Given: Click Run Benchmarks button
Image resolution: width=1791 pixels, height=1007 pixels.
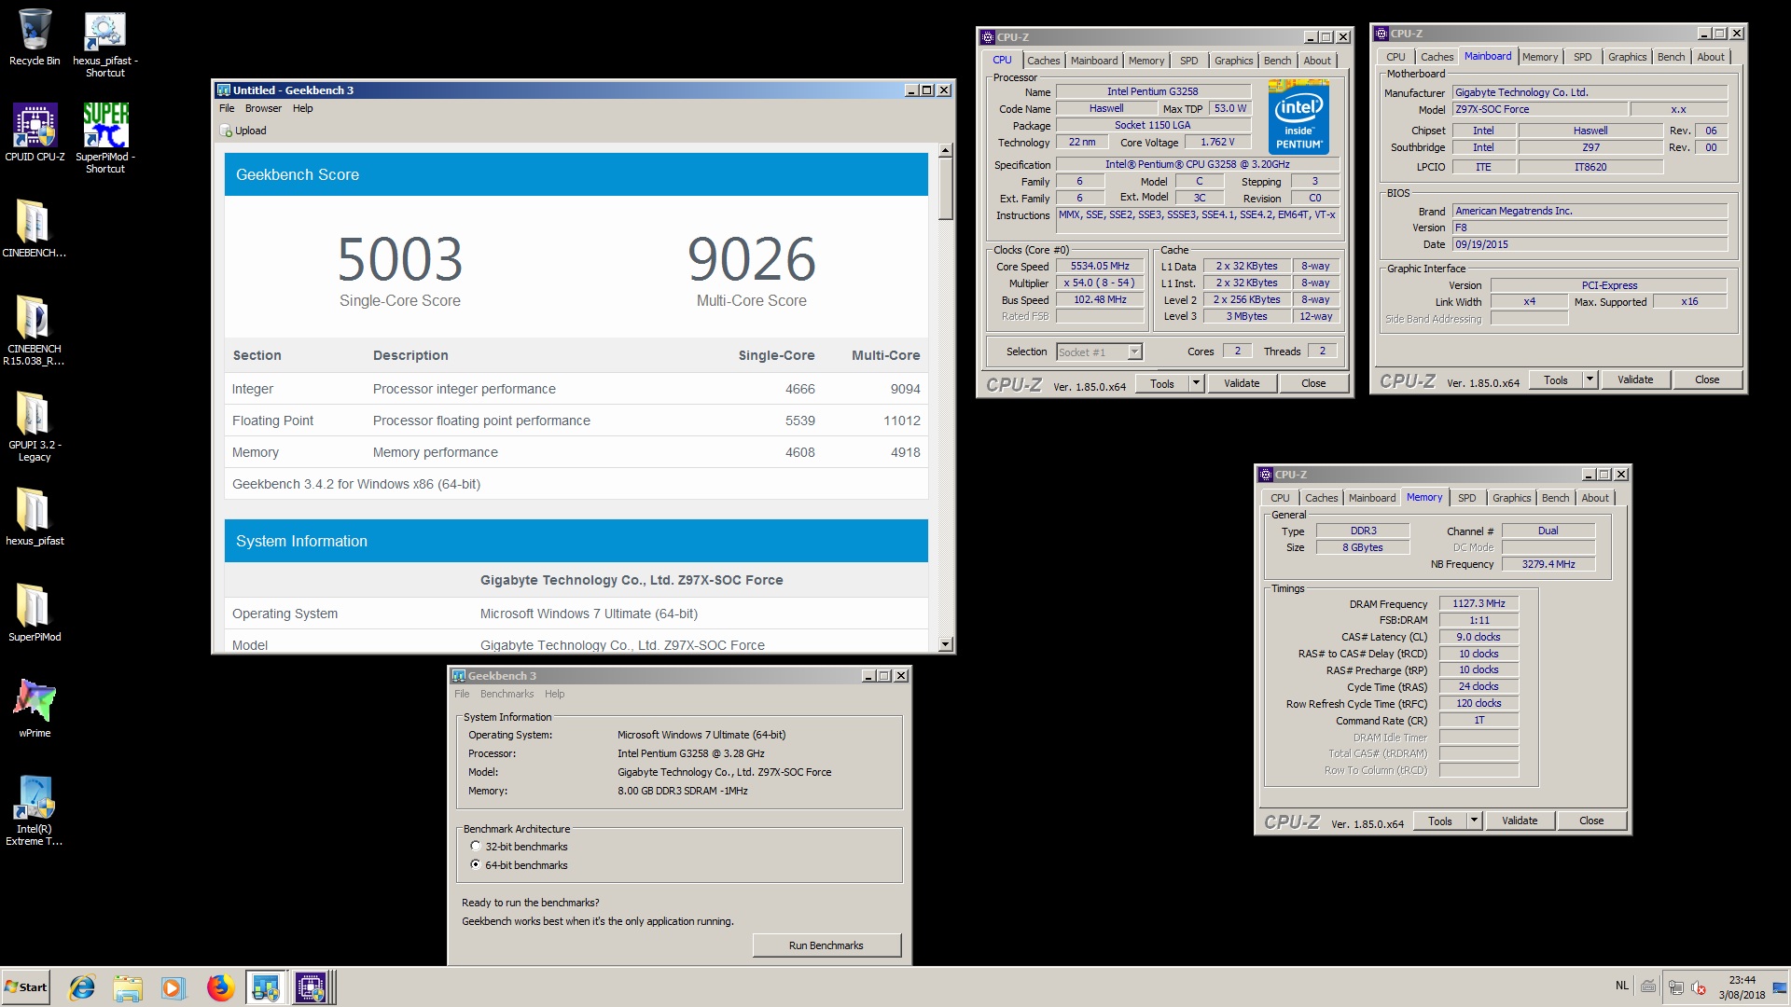Looking at the screenshot, I should 826,945.
